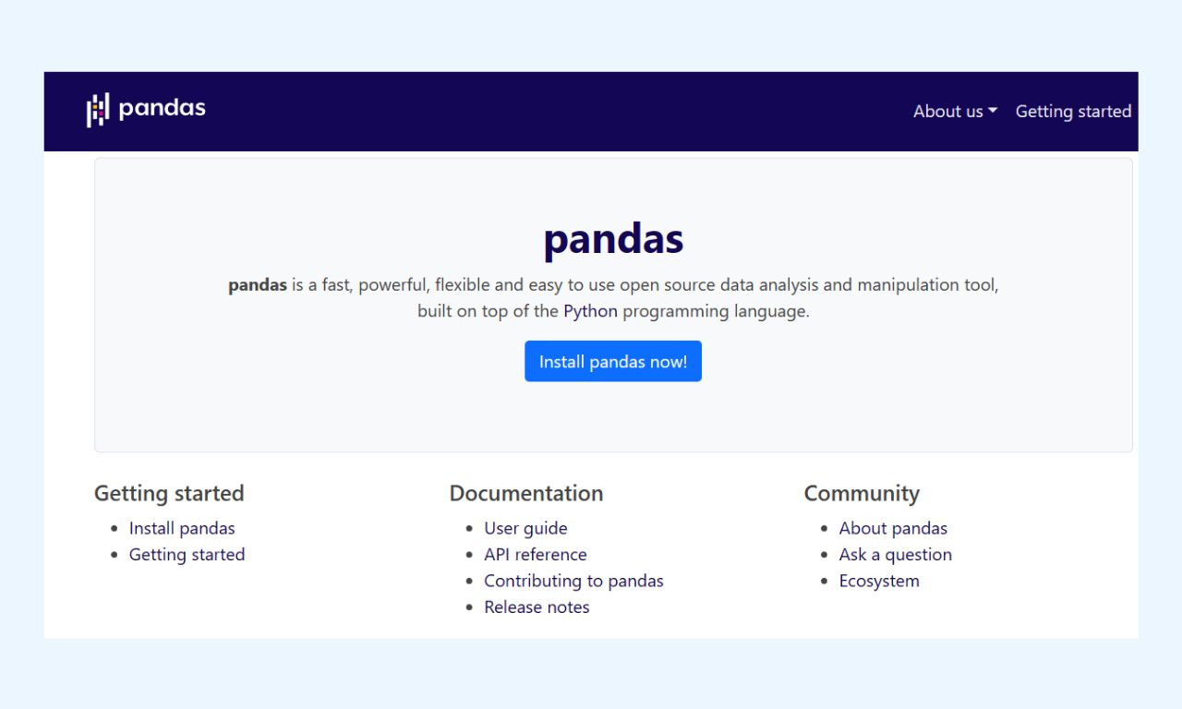Open the Install pandas link
This screenshot has width=1182, height=709.
182,528
